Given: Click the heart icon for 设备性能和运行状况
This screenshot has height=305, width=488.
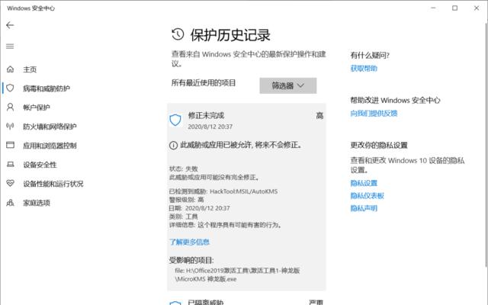Looking at the screenshot, I should click(10, 183).
